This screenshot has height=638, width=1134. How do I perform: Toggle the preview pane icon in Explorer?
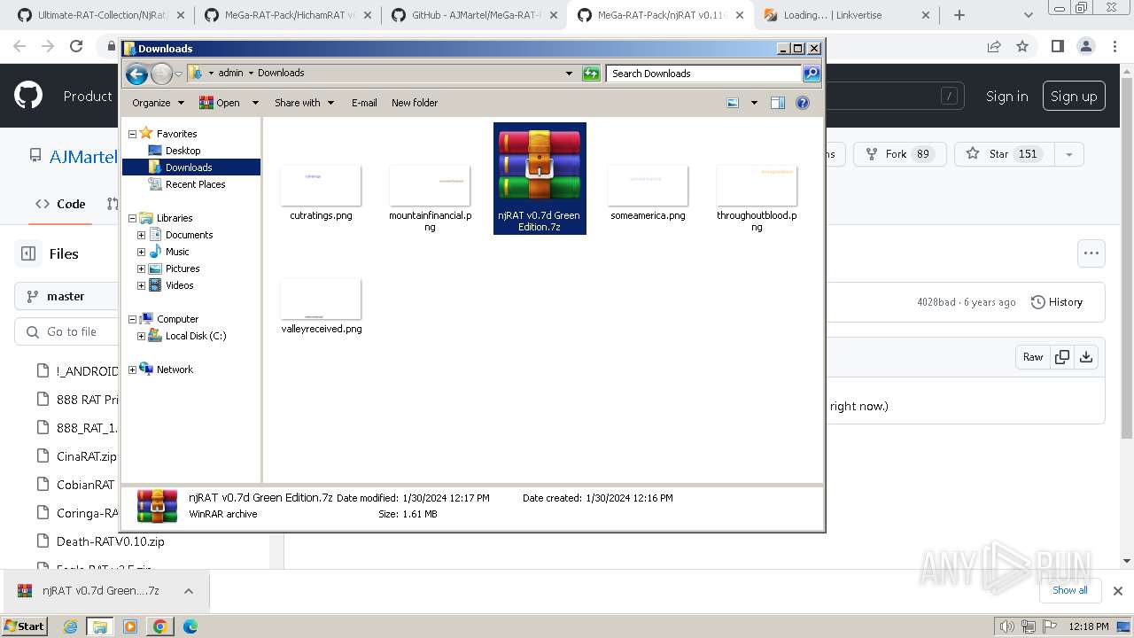[x=778, y=103]
